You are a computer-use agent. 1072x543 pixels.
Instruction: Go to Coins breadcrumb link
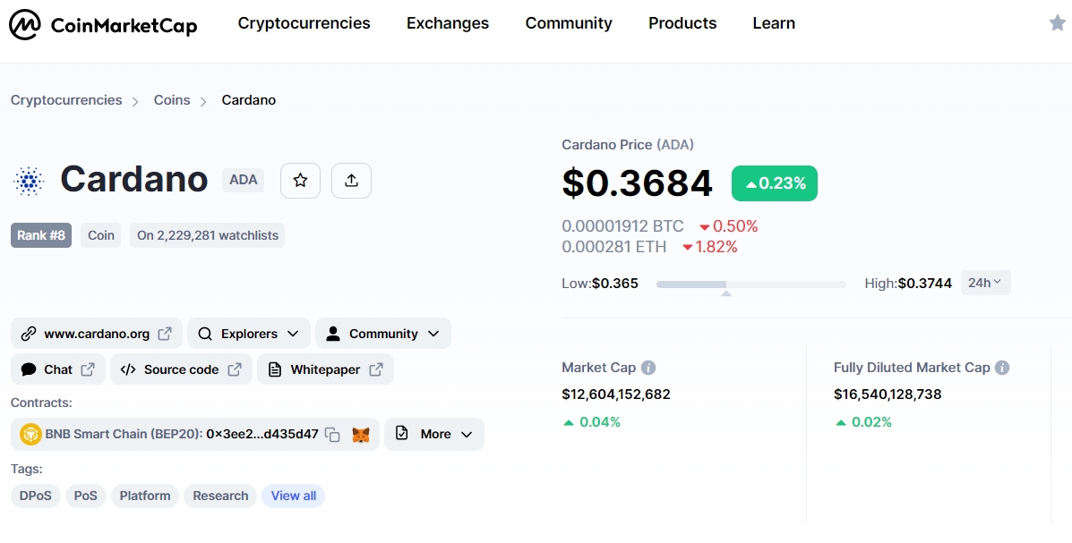172,100
